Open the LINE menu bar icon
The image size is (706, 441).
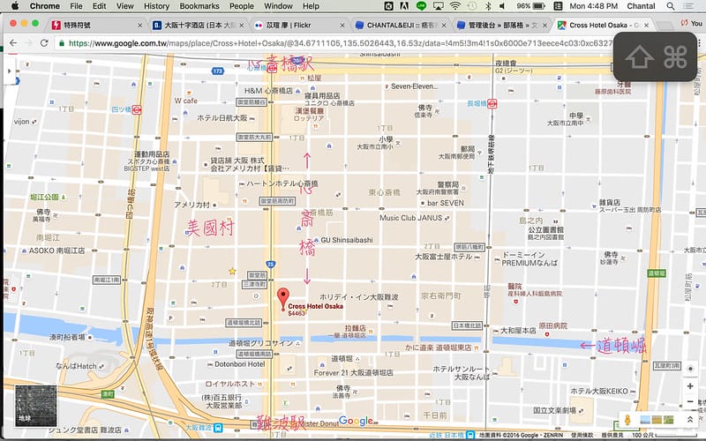click(x=421, y=6)
